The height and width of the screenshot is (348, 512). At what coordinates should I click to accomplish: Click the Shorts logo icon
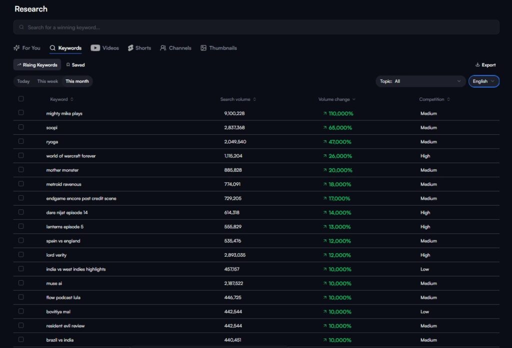130,48
